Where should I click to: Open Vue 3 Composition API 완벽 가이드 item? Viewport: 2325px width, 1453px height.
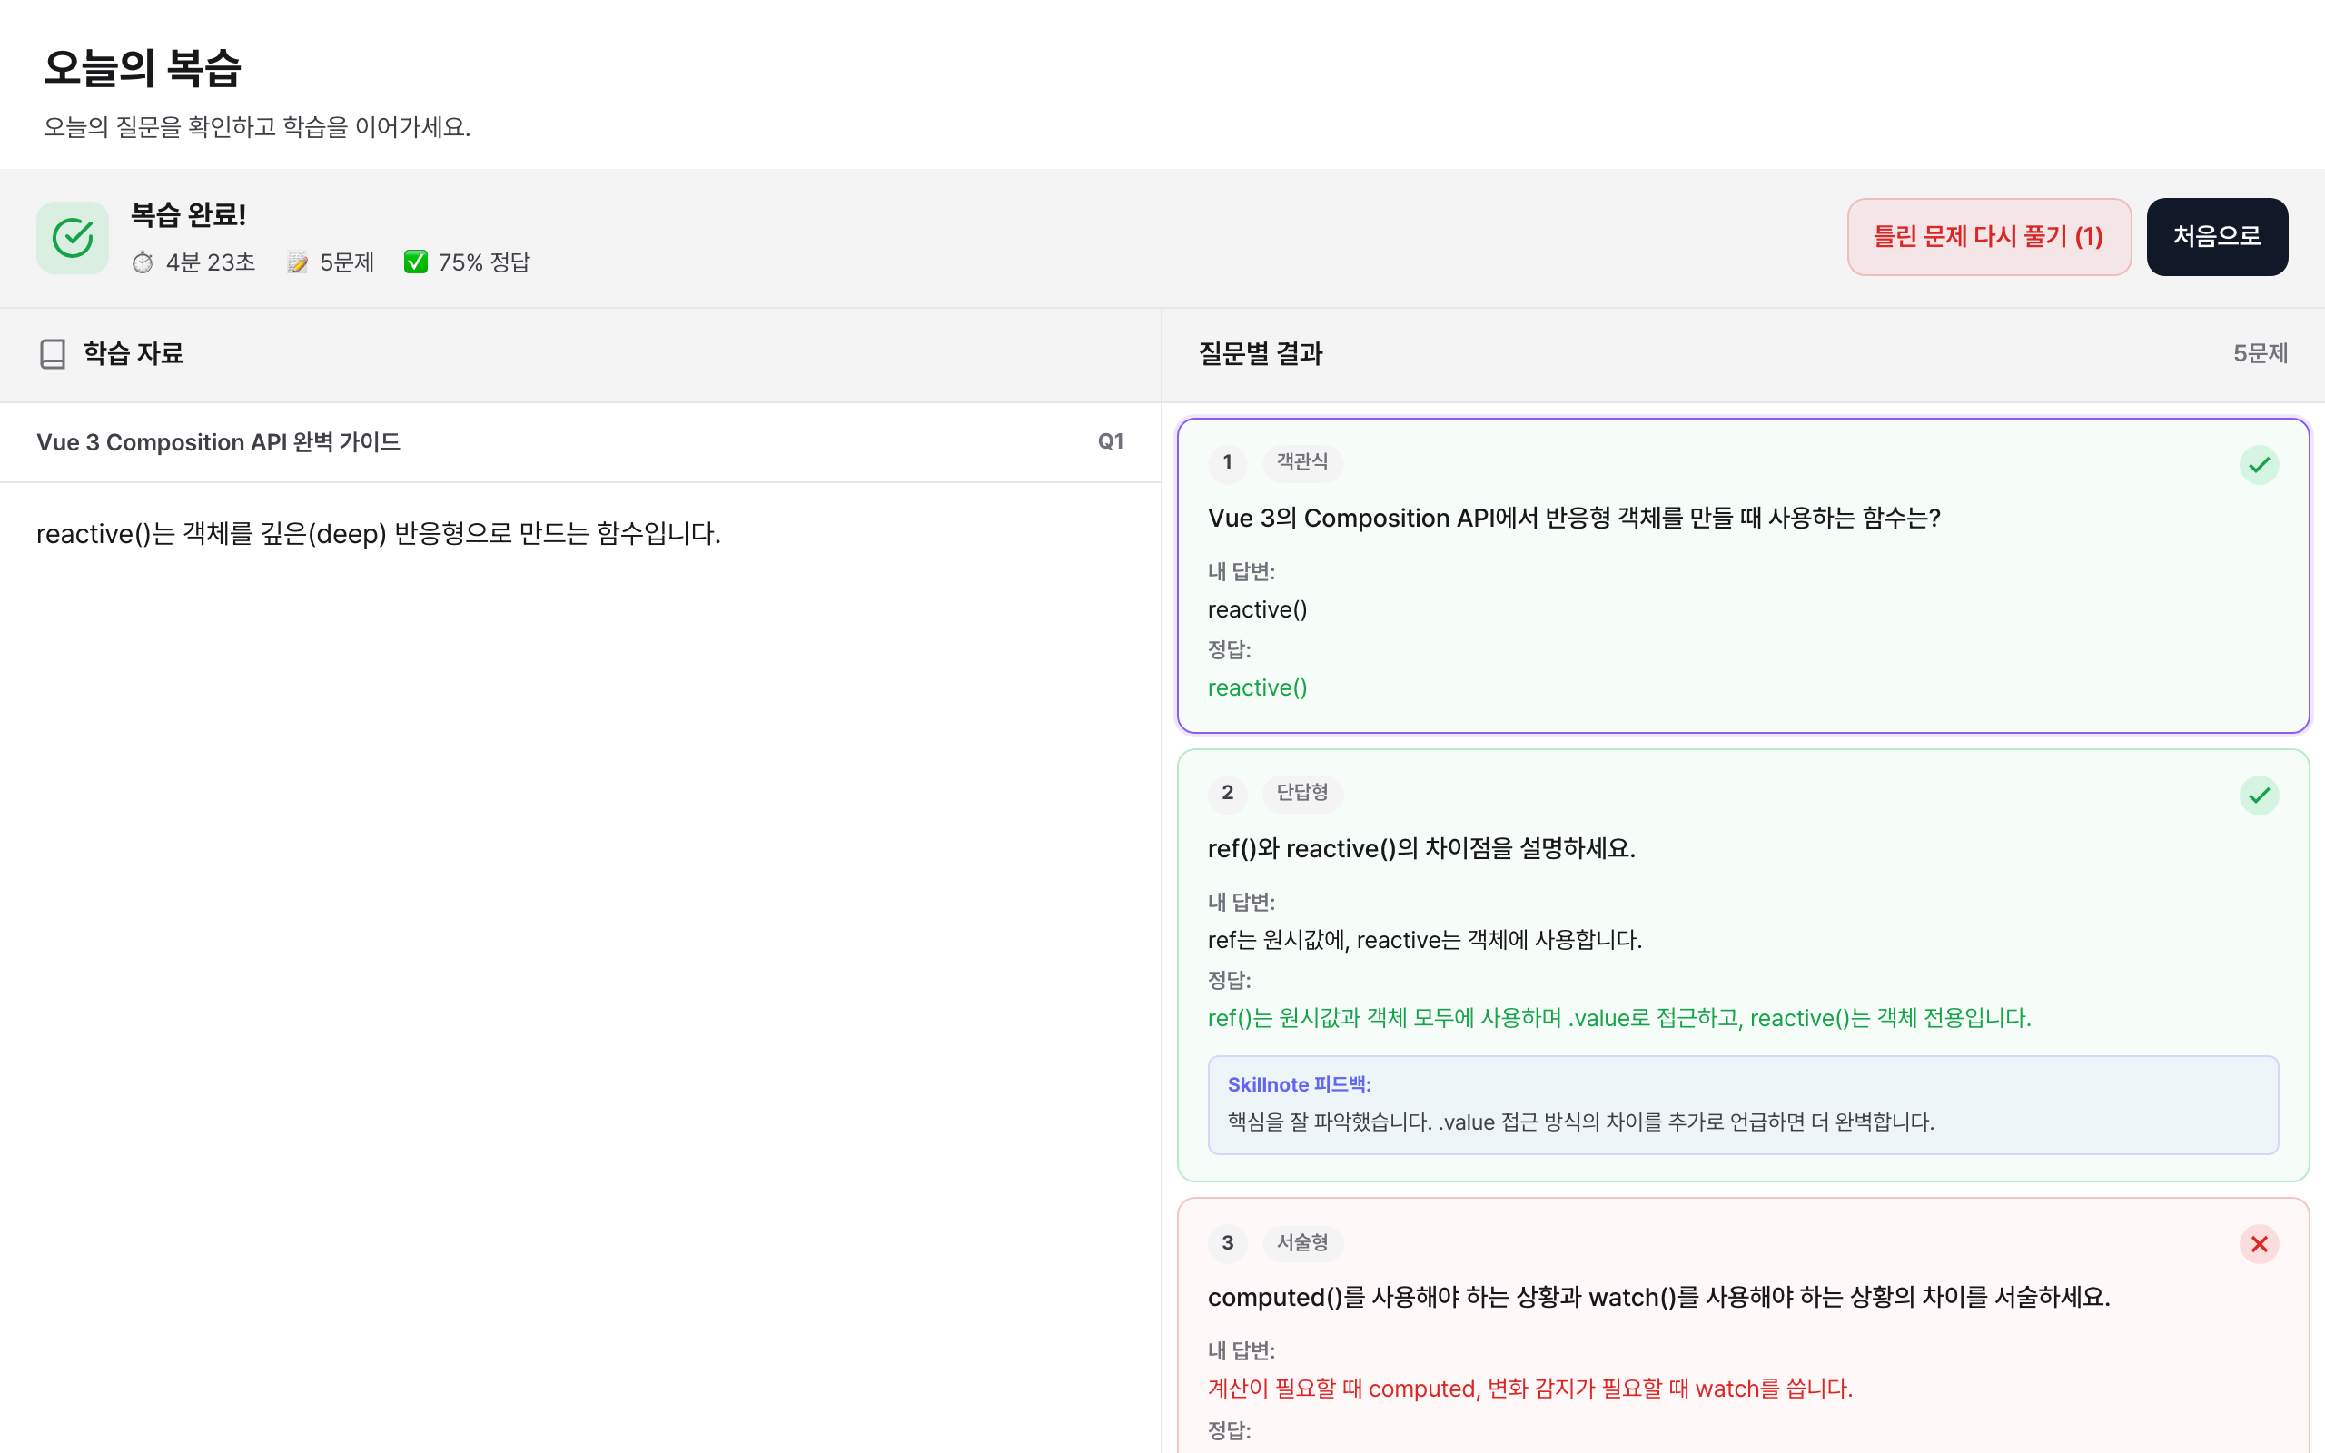point(219,441)
